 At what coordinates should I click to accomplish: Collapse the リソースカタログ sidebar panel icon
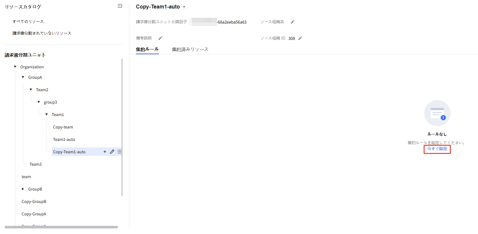[x=120, y=6]
